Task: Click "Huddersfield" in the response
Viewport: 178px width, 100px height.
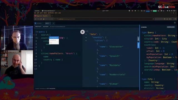Action: [x=117, y=75]
